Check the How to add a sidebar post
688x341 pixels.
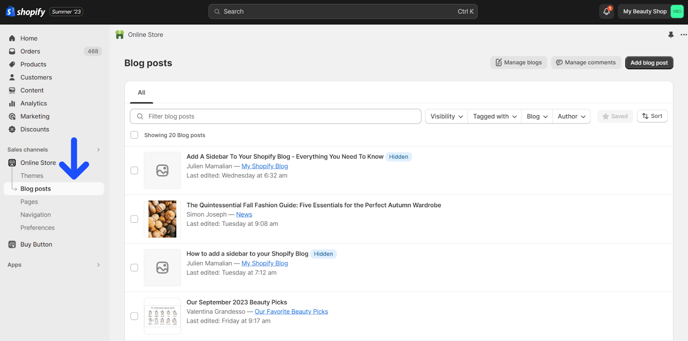tap(134, 267)
